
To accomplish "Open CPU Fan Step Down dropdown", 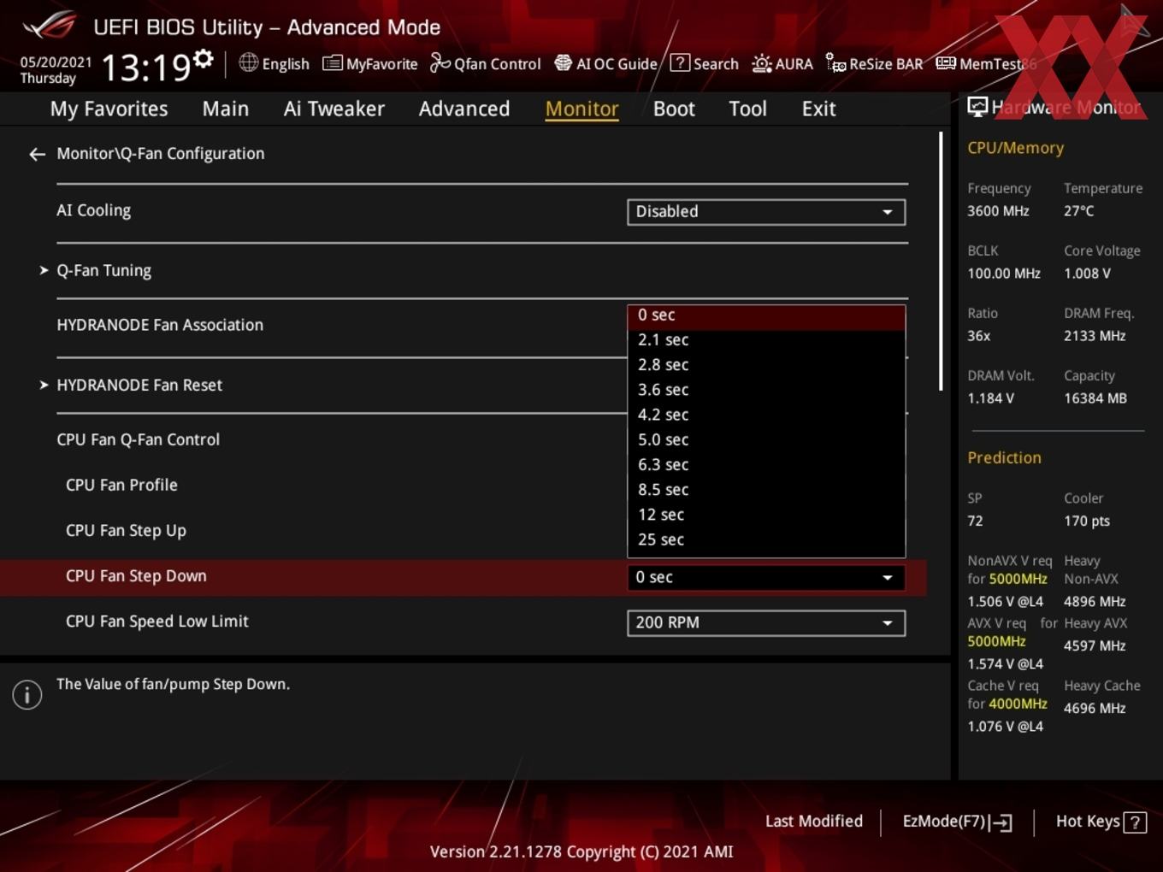I will point(766,578).
